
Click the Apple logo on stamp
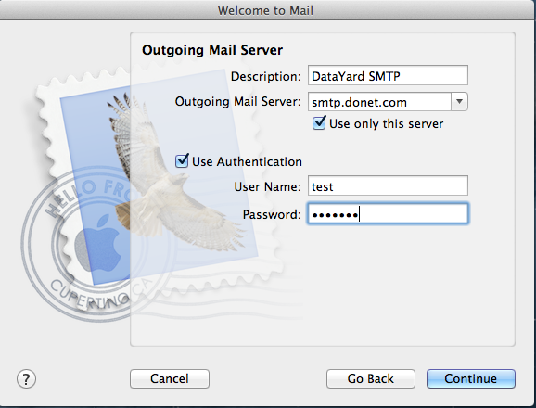[98, 243]
